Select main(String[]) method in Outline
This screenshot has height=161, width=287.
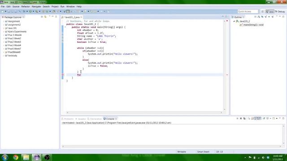252,25
